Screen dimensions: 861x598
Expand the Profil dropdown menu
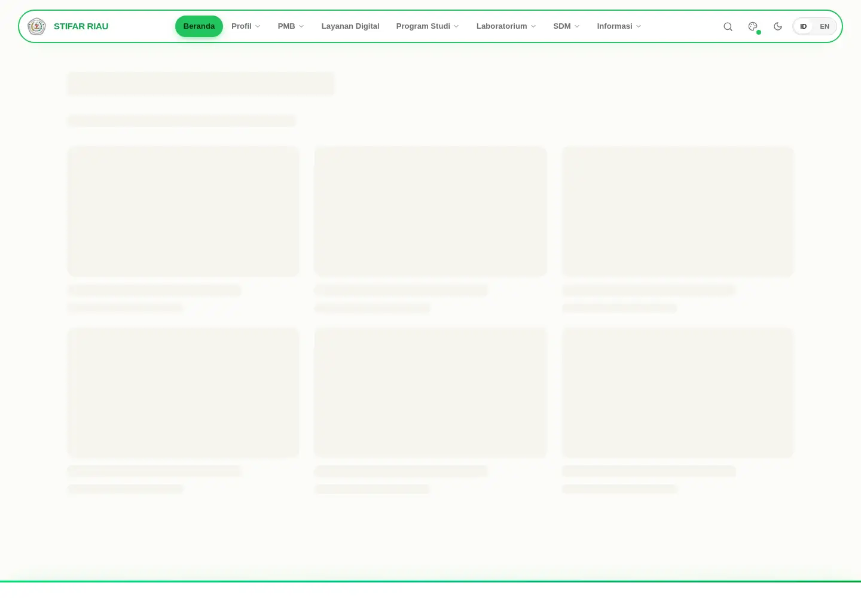click(x=246, y=26)
